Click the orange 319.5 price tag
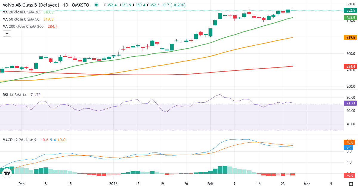 pos(351,38)
